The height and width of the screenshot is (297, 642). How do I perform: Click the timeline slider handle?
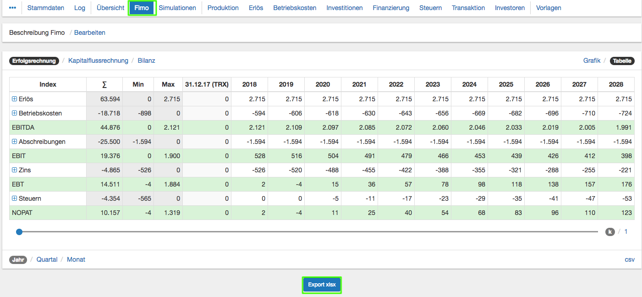point(19,232)
